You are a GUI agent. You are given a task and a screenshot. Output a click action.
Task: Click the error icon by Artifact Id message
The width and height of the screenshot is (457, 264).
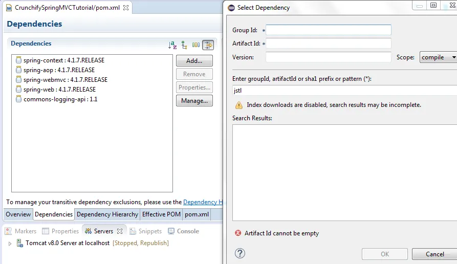coord(238,233)
